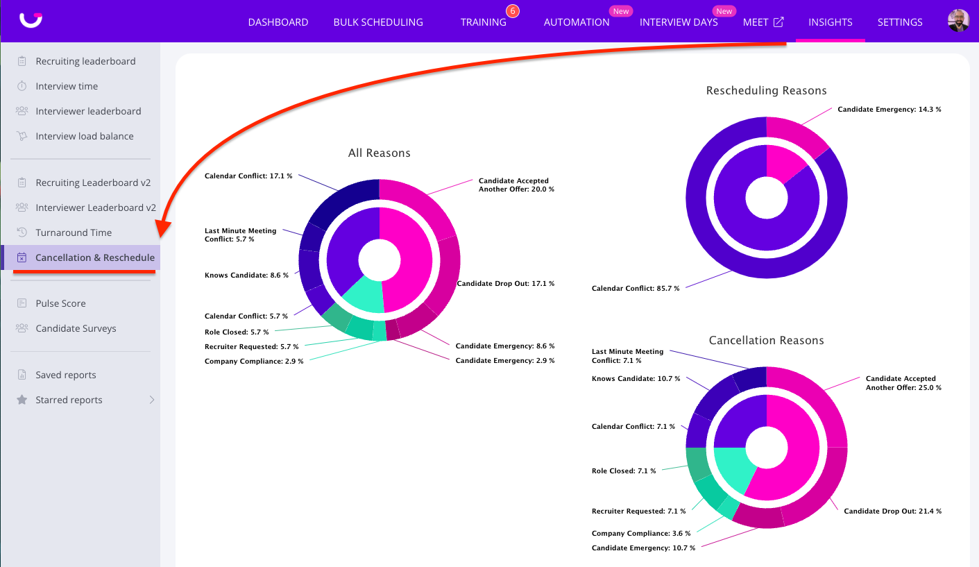This screenshot has width=979, height=567.
Task: Click the Last Minute Meeting Conflict: 5.7 % label
Action: 240,235
